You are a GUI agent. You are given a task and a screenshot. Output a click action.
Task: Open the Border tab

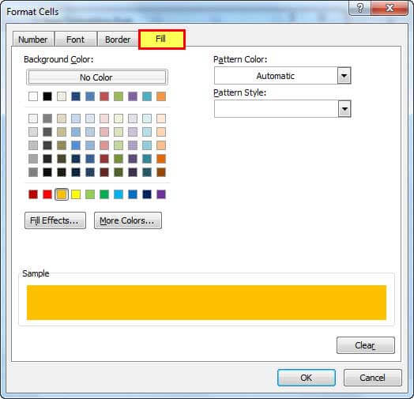pos(118,40)
